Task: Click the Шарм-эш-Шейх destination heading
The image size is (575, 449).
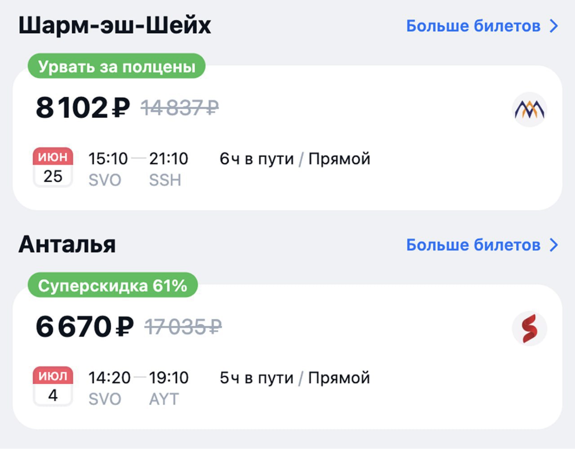Action: pos(115,26)
